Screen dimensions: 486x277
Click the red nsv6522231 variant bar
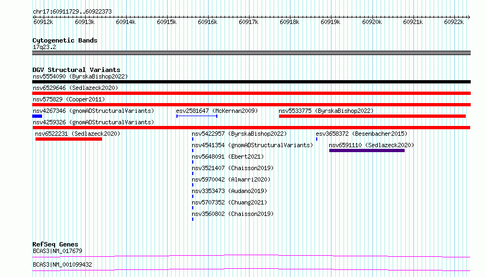[68, 139]
